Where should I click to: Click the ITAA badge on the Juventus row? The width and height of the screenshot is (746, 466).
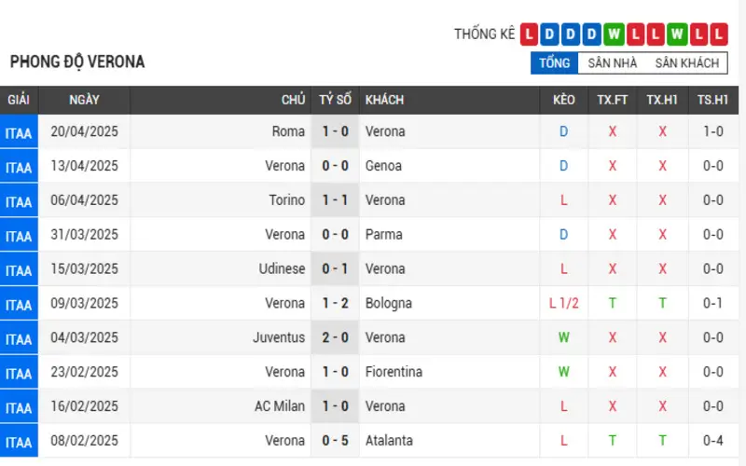tap(19, 337)
